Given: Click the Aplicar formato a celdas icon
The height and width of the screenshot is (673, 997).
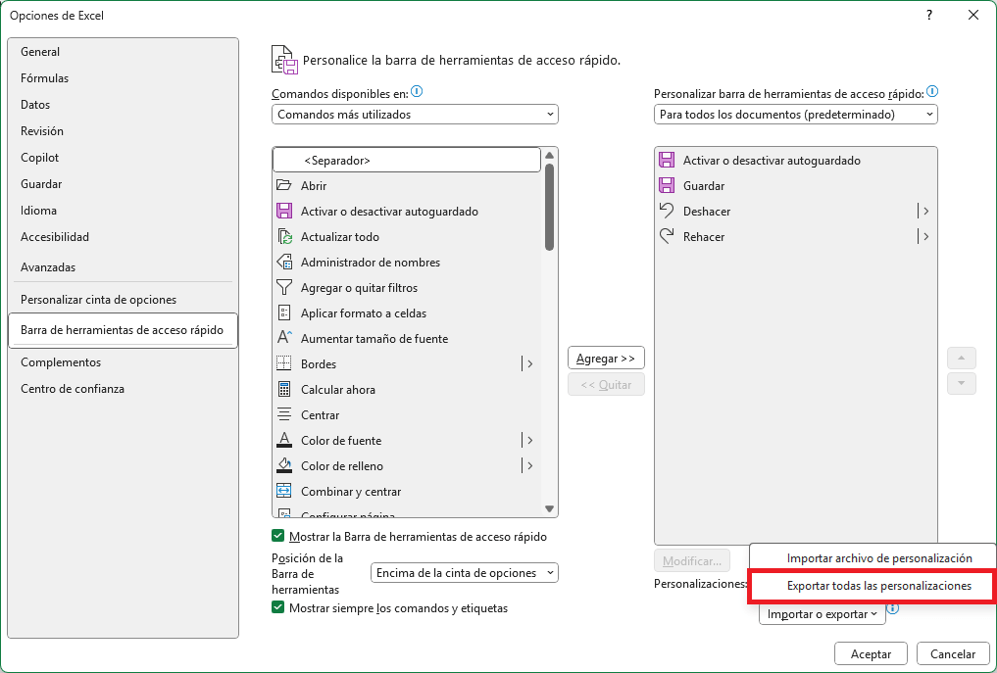Looking at the screenshot, I should click(x=283, y=312).
